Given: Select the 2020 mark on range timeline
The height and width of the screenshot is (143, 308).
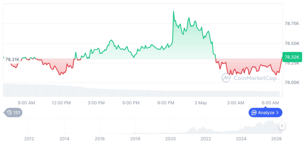Looking at the screenshot, I should [170, 139].
